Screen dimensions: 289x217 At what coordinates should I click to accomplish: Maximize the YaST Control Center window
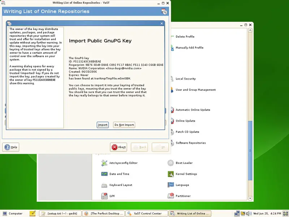pyautogui.click(x=246, y=25)
